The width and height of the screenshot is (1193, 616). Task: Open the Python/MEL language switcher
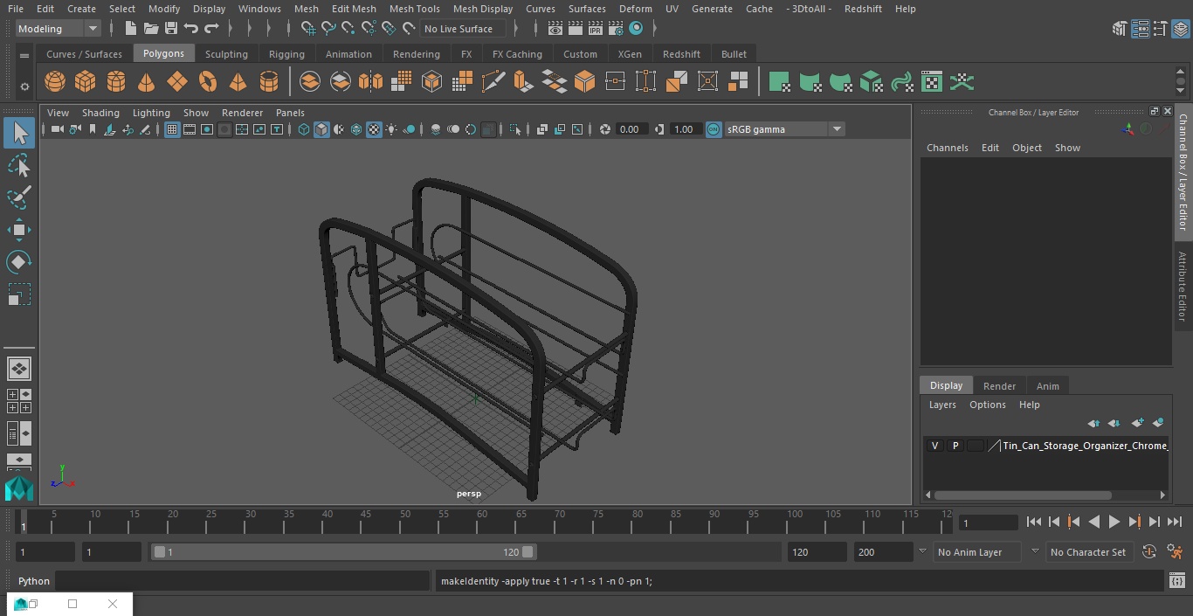34,581
